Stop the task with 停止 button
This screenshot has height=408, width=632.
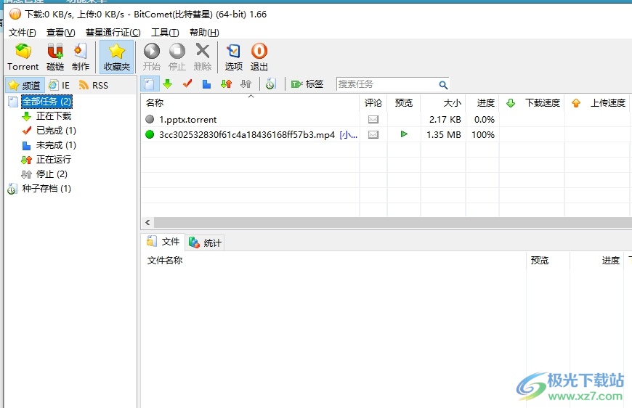point(177,57)
